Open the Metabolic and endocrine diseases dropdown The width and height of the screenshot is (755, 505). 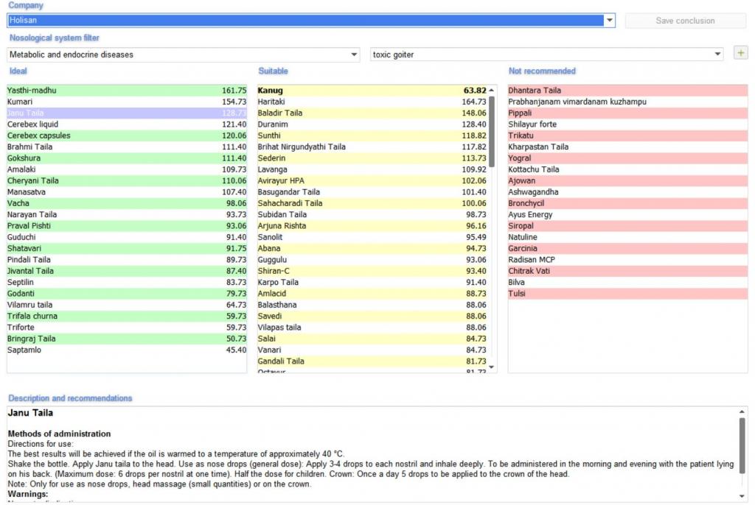pyautogui.click(x=355, y=54)
